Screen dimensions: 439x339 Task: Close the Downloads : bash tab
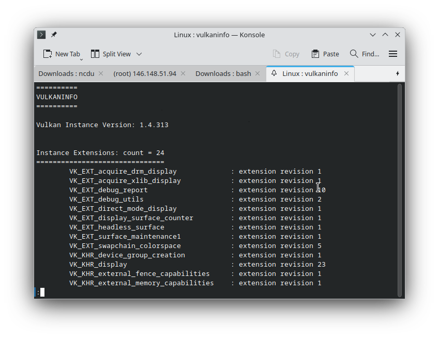[258, 73]
